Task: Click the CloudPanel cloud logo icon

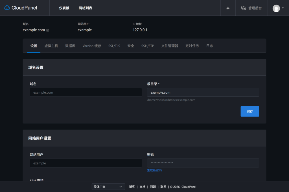Action: pyautogui.click(x=7, y=8)
